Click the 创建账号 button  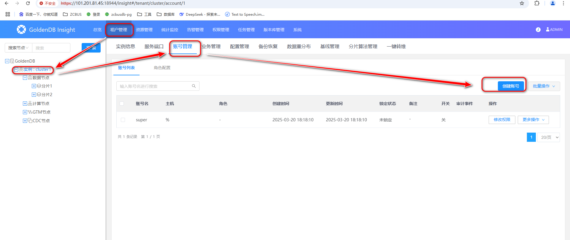pyautogui.click(x=511, y=86)
